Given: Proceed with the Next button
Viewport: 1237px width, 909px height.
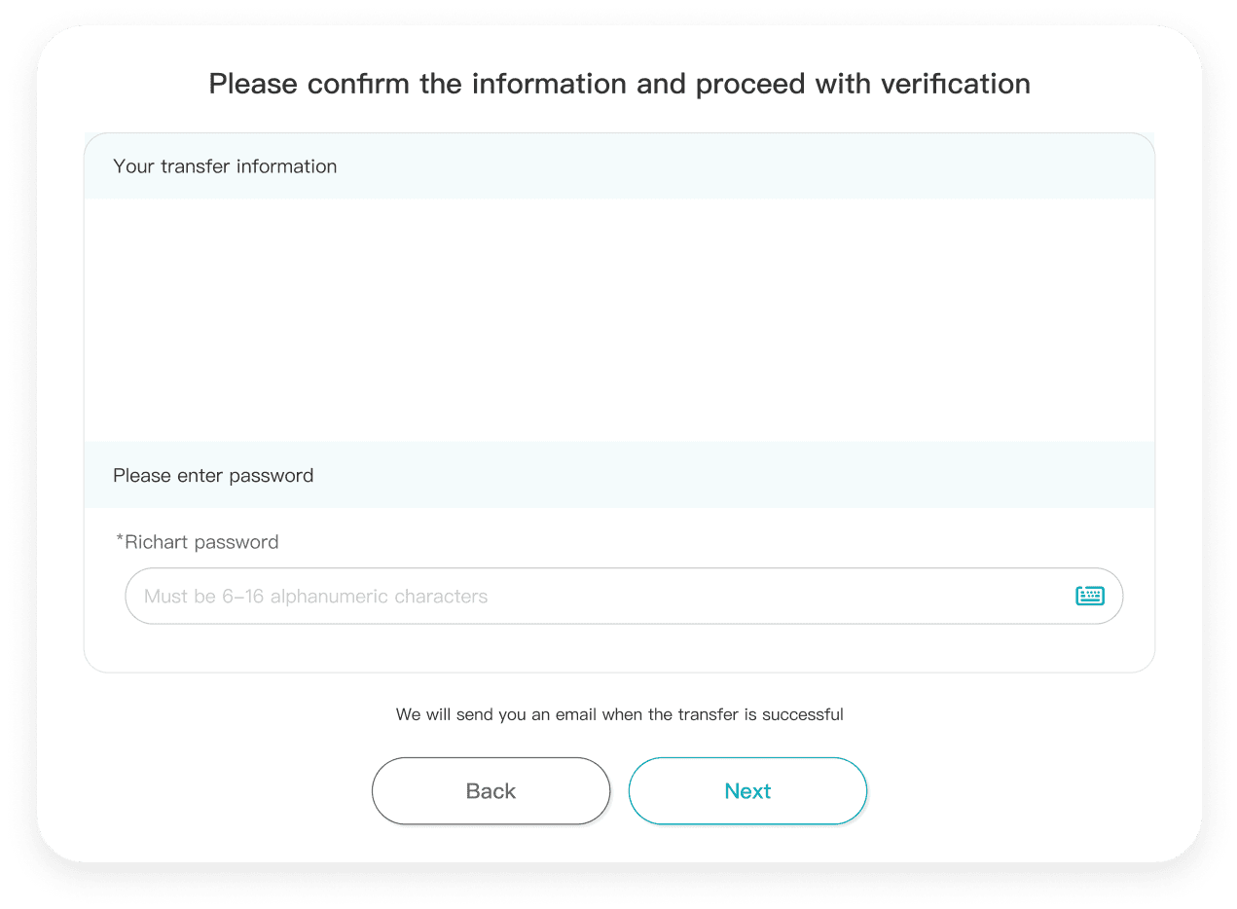Looking at the screenshot, I should (747, 791).
